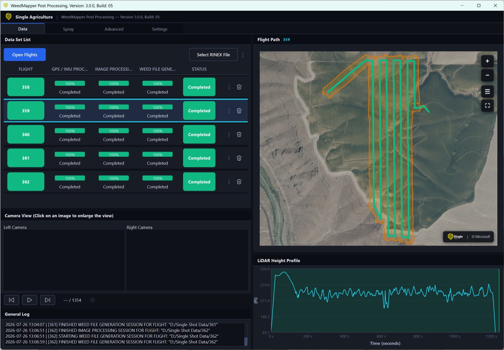Click Completed status button for flight 360

click(199, 134)
